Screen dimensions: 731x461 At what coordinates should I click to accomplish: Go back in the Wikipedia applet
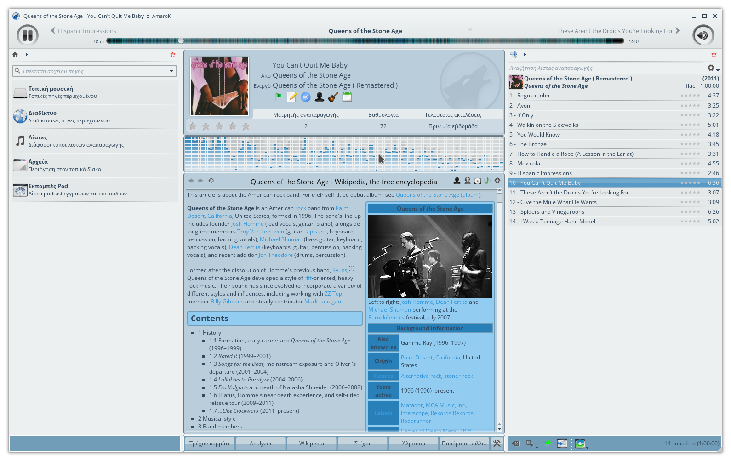pos(191,181)
